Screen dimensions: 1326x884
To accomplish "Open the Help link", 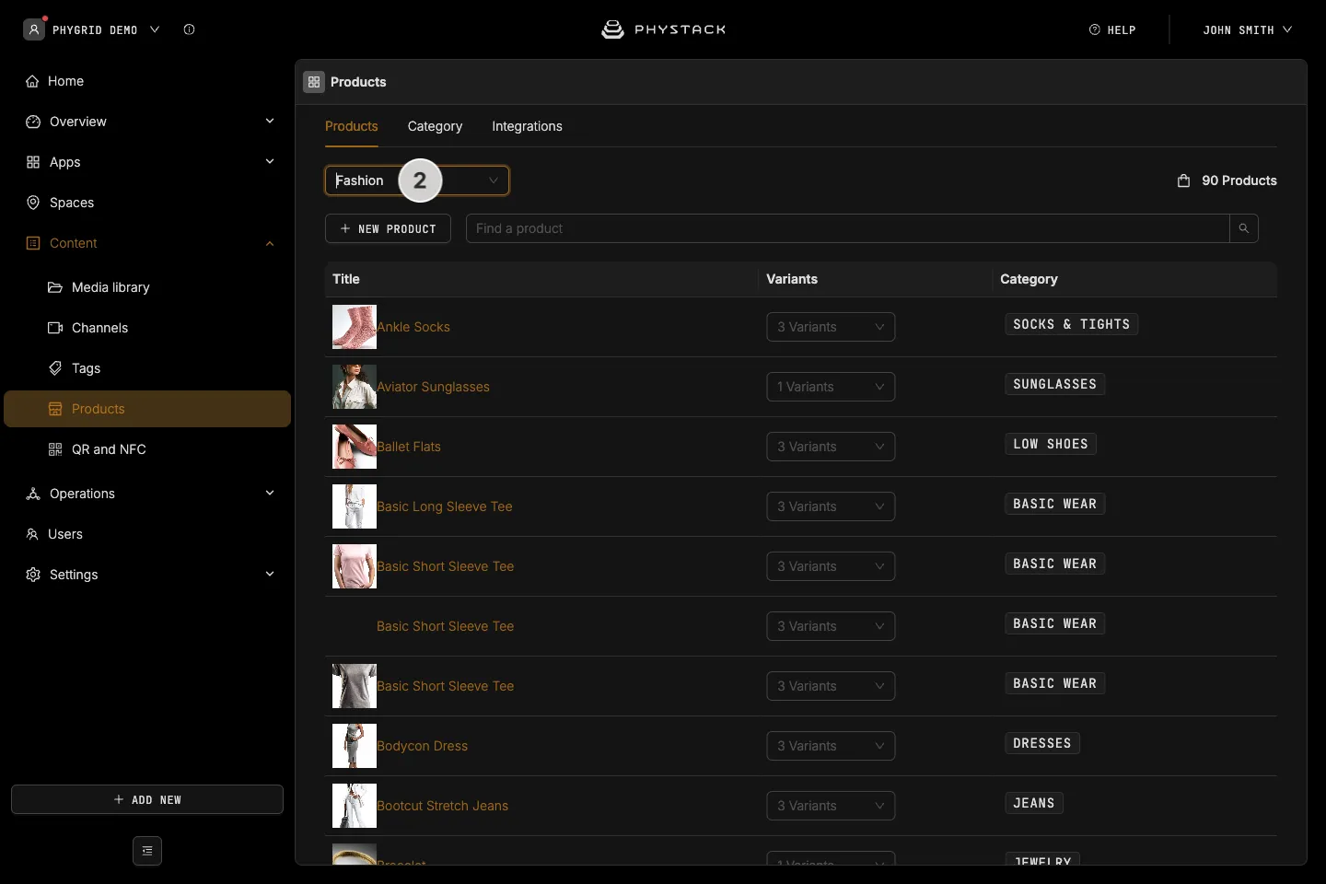I will 1112,29.
